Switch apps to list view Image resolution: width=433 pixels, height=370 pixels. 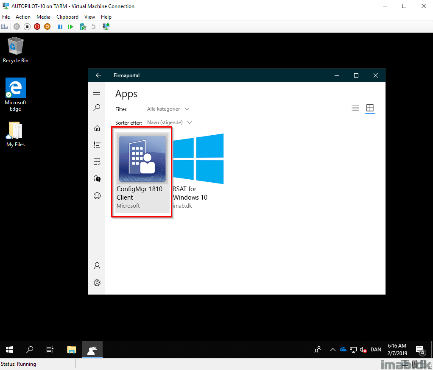click(x=355, y=108)
